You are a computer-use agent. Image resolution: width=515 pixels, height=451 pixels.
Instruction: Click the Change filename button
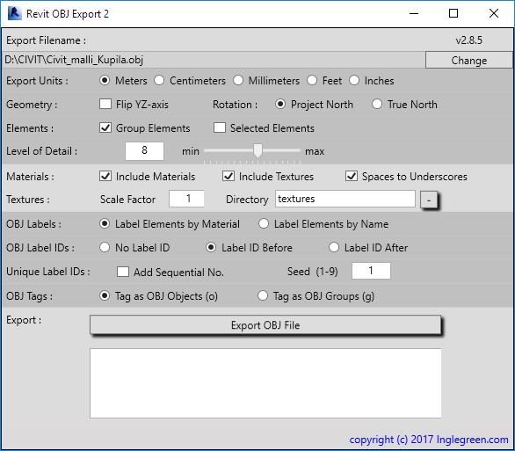(x=469, y=60)
